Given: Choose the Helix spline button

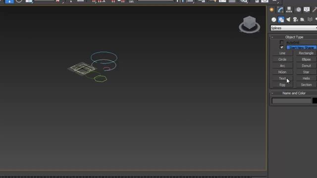Looking at the screenshot, I should click(x=306, y=78).
